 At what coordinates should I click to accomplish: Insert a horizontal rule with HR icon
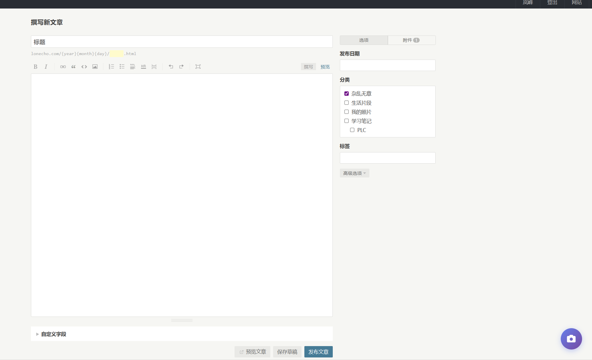pyautogui.click(x=143, y=67)
